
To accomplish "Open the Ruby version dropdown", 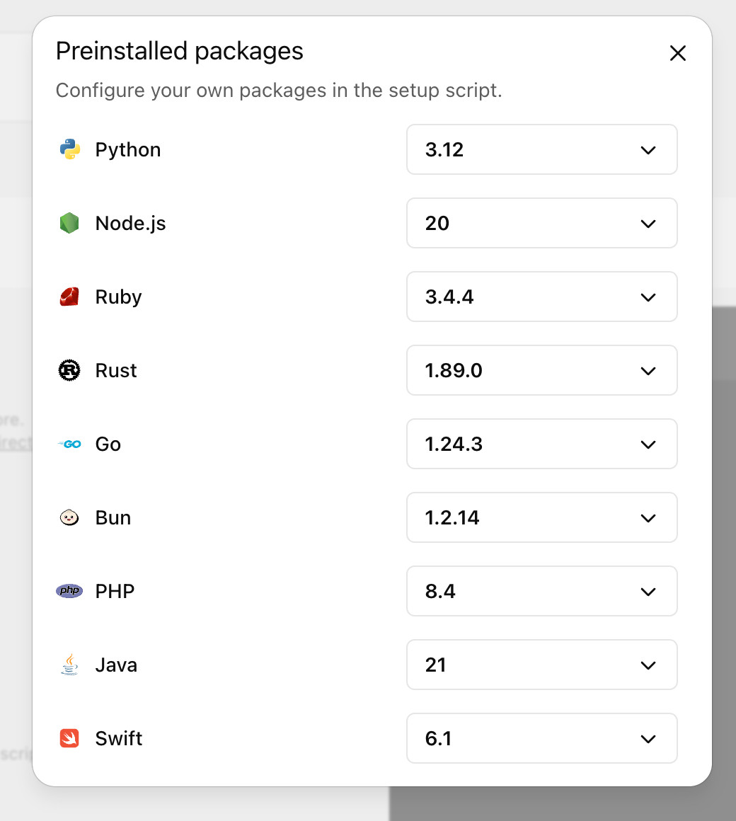I will click(542, 297).
